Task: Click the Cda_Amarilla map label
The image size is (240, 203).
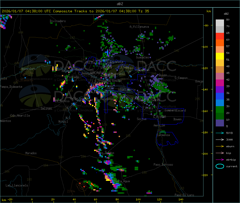Action: (x=20, y=116)
